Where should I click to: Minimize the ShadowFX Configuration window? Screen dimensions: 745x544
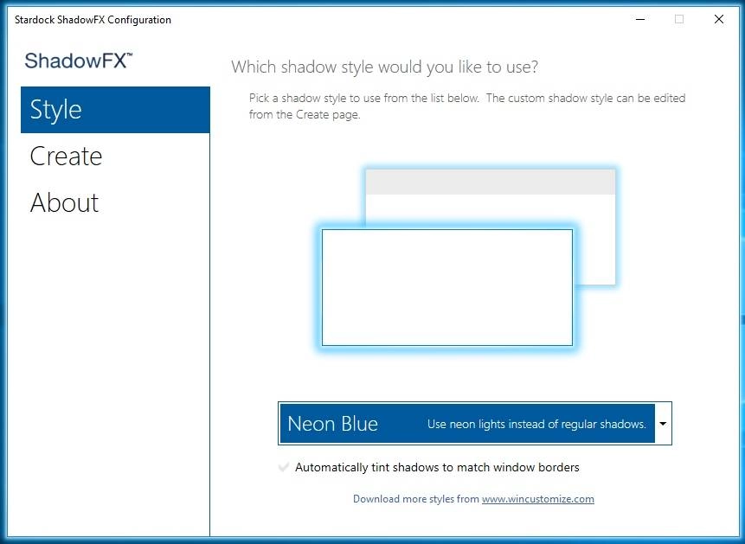point(640,20)
